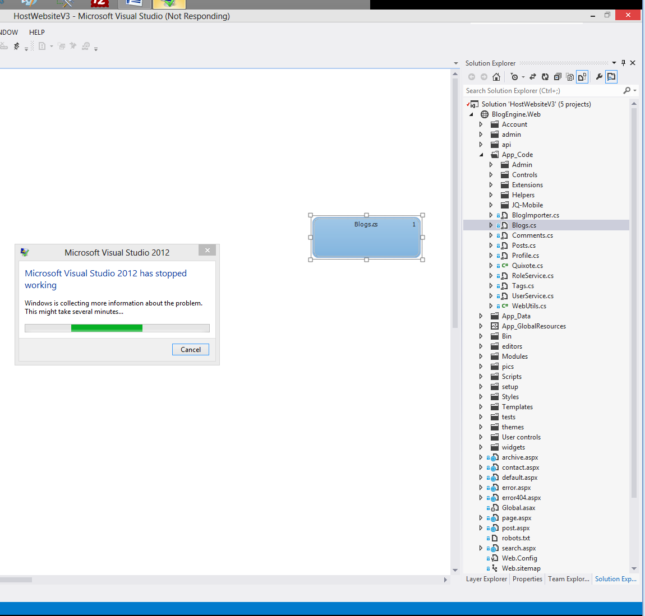645x616 pixels.
Task: Click the highlighted green-check taskbar icon
Action: 169,4
